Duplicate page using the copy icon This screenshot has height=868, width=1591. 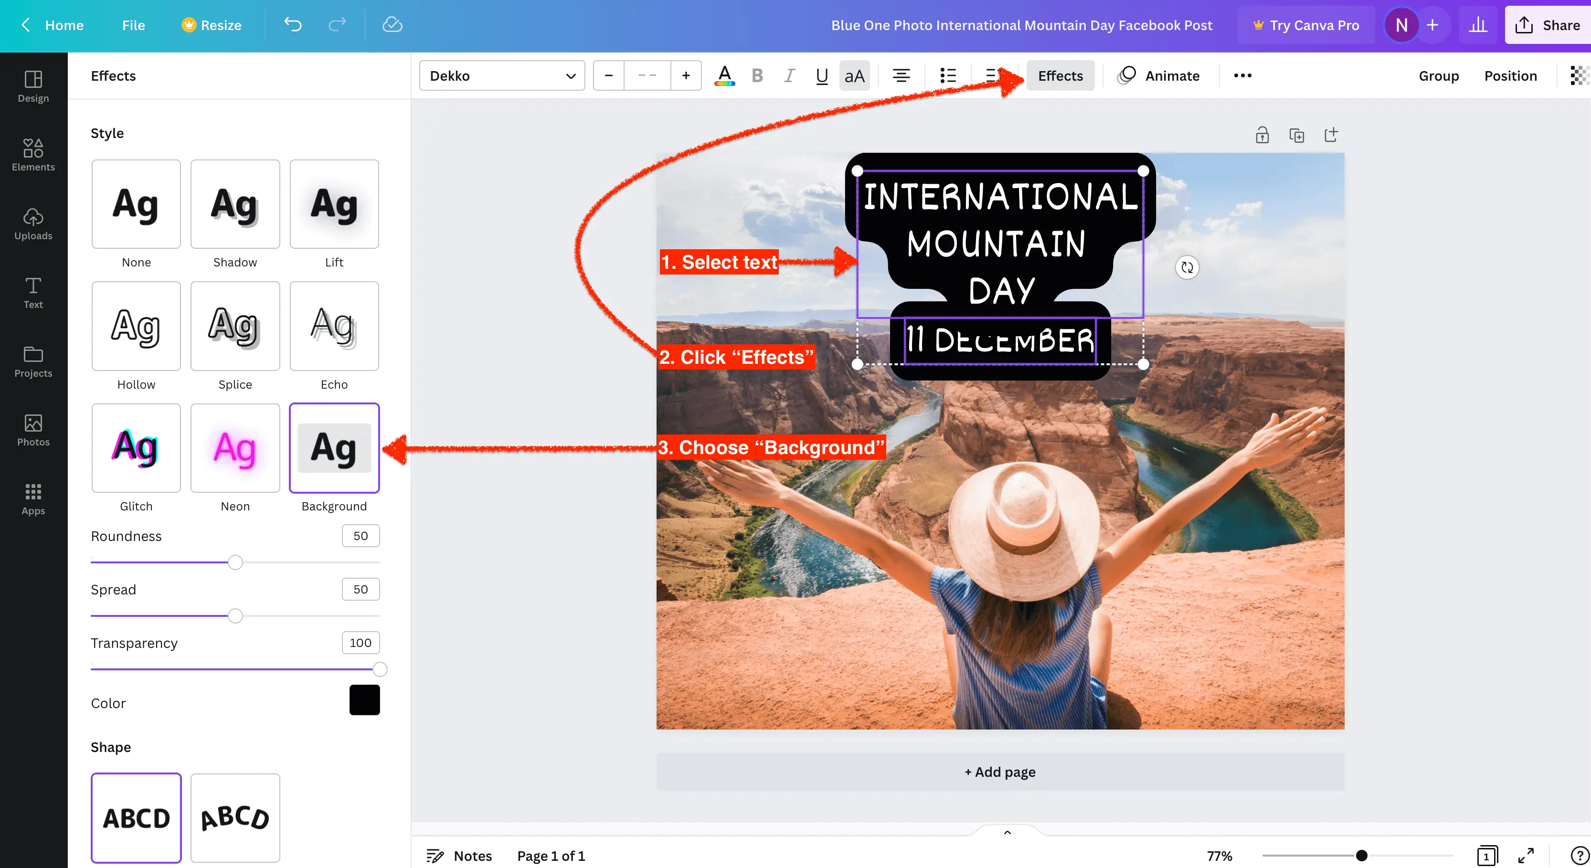point(1296,135)
